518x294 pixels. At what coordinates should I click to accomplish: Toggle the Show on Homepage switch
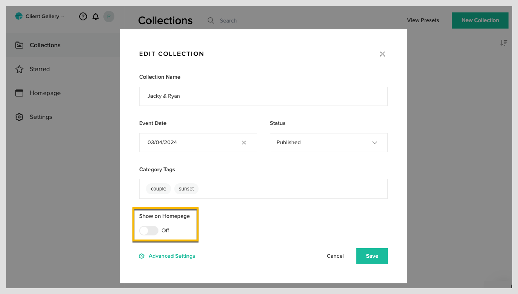149,230
